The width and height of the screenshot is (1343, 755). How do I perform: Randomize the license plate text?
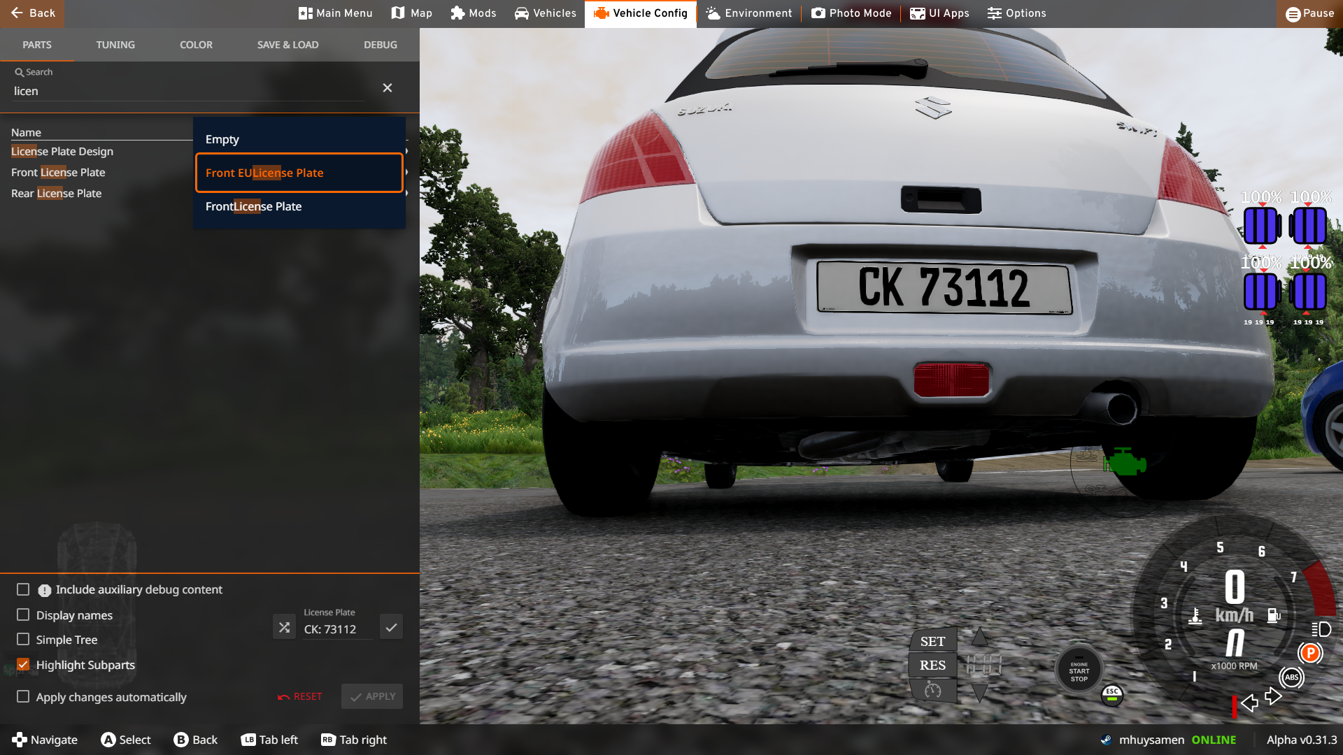(x=284, y=627)
